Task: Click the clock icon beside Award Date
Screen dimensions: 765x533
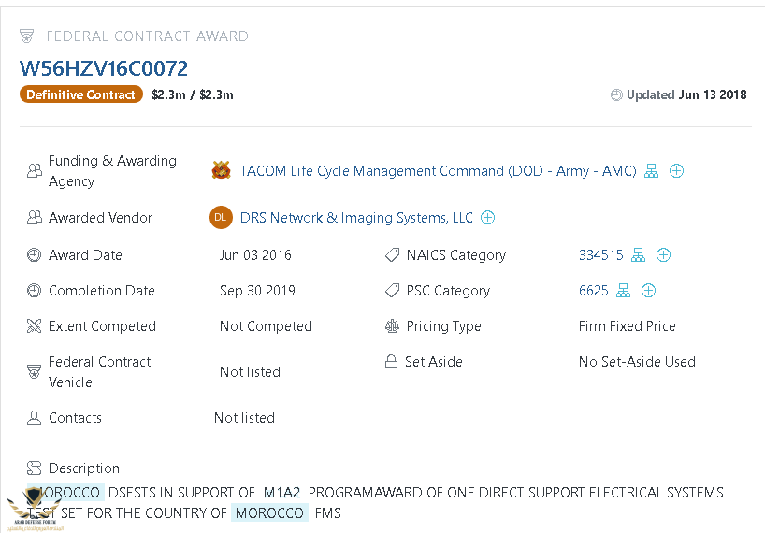Action: coord(34,254)
